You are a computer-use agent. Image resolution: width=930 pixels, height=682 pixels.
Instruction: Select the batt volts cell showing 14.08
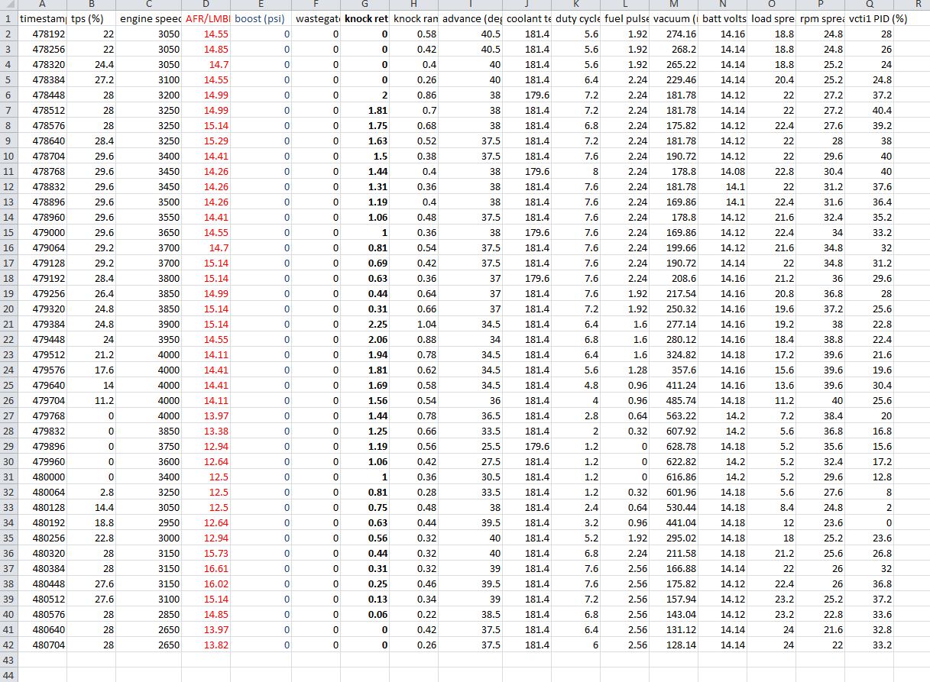pos(723,171)
